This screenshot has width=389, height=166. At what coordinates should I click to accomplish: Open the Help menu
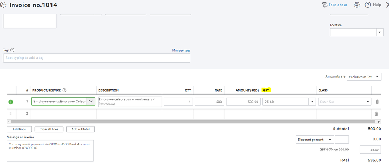tap(373, 5)
